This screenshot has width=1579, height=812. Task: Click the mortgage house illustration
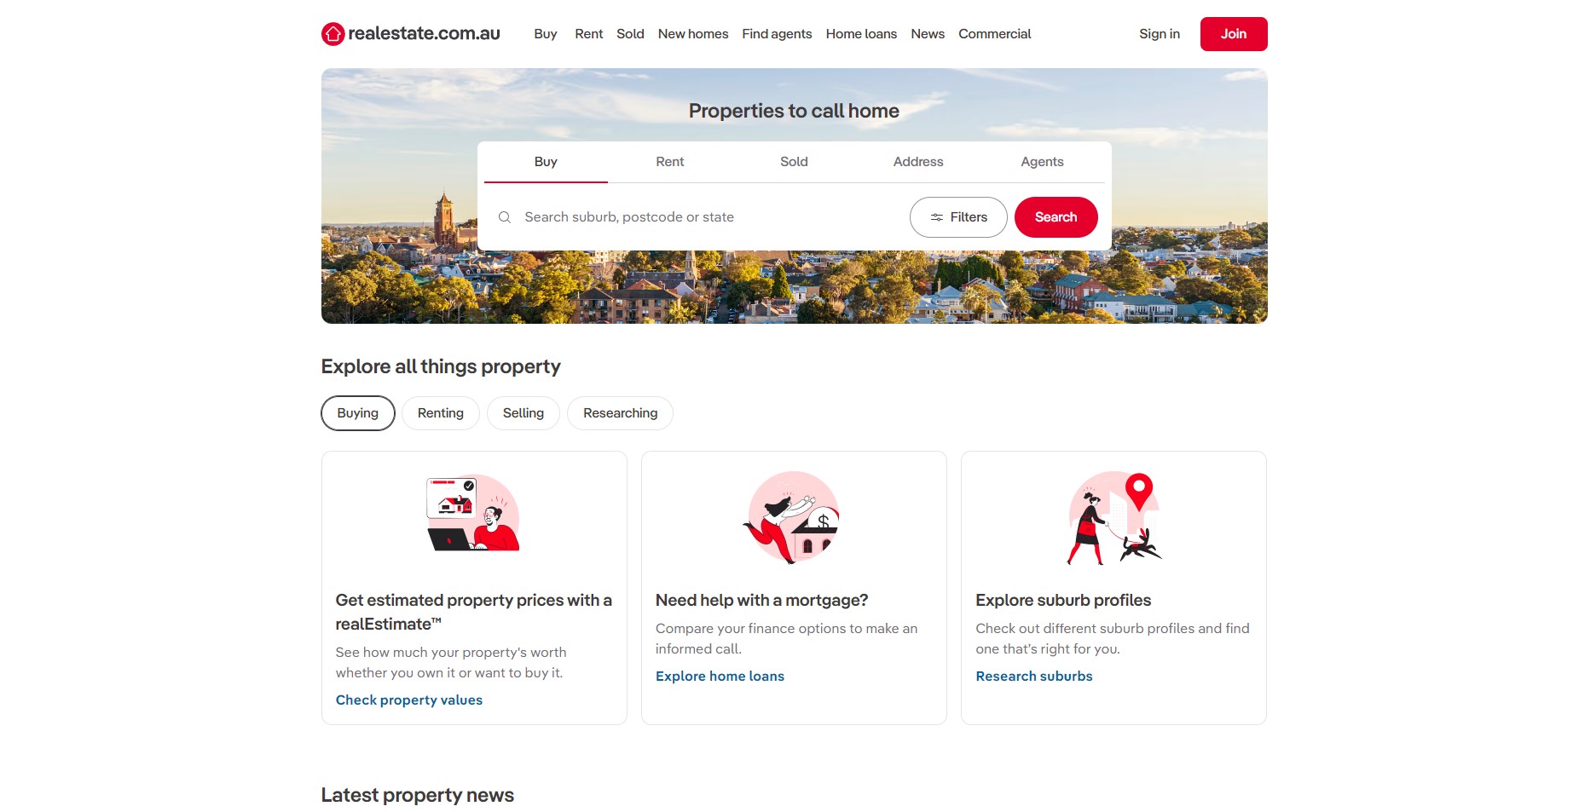click(793, 517)
